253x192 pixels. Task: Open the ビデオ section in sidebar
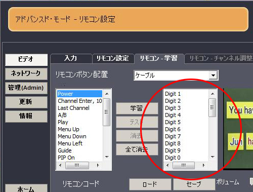(x=26, y=60)
